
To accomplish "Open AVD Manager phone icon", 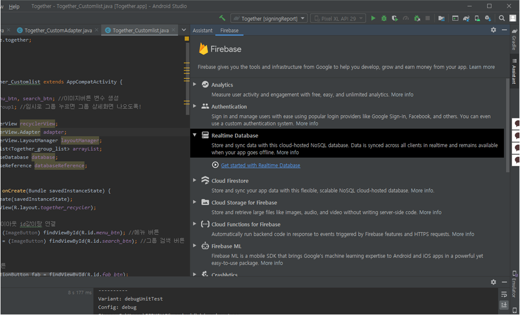I will 477,18.
